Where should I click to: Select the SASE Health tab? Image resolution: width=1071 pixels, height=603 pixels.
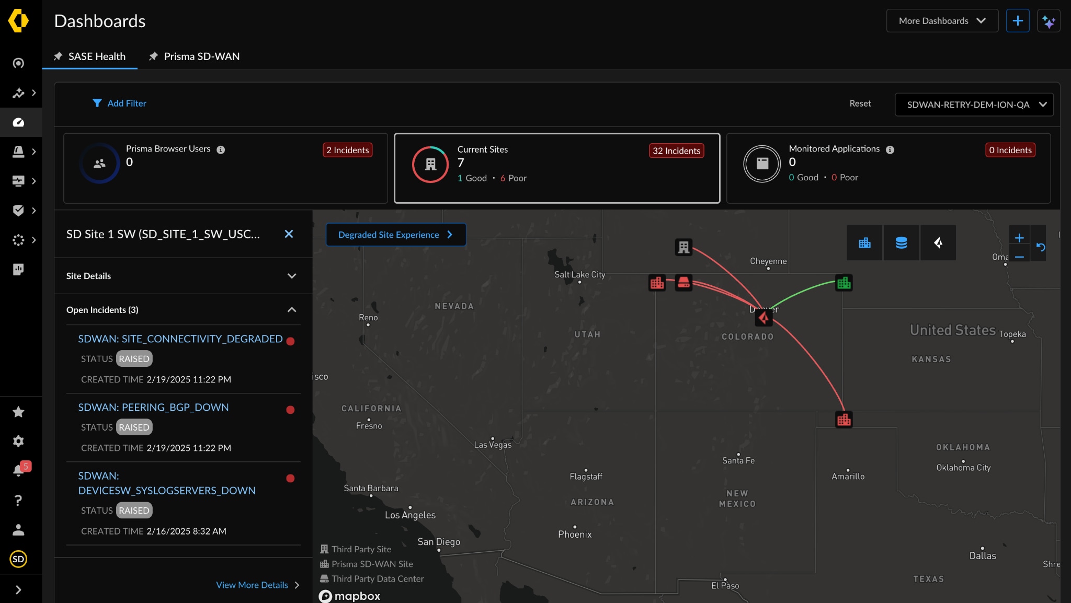point(97,56)
